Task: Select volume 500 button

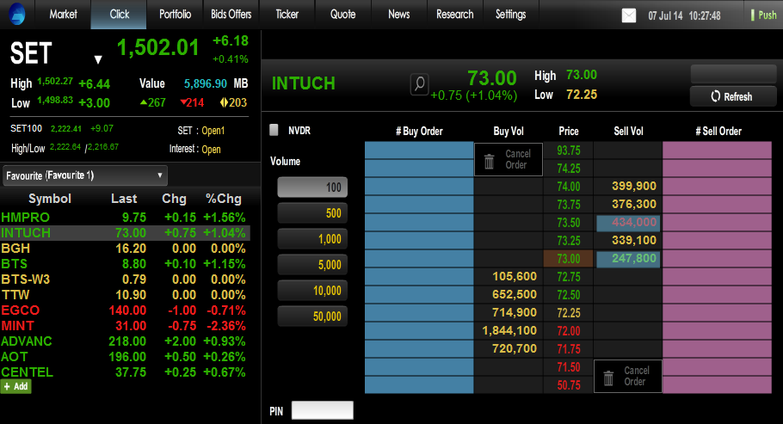Action: pos(312,213)
